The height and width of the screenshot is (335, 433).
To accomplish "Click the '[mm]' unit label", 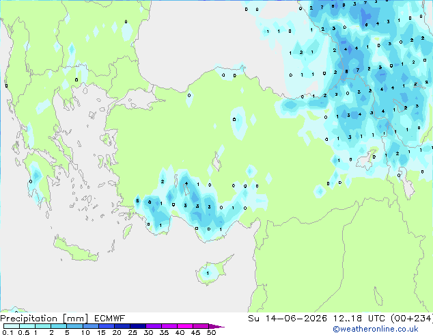I will tap(75, 319).
